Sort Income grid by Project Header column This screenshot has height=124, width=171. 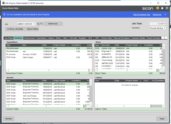click(60, 81)
